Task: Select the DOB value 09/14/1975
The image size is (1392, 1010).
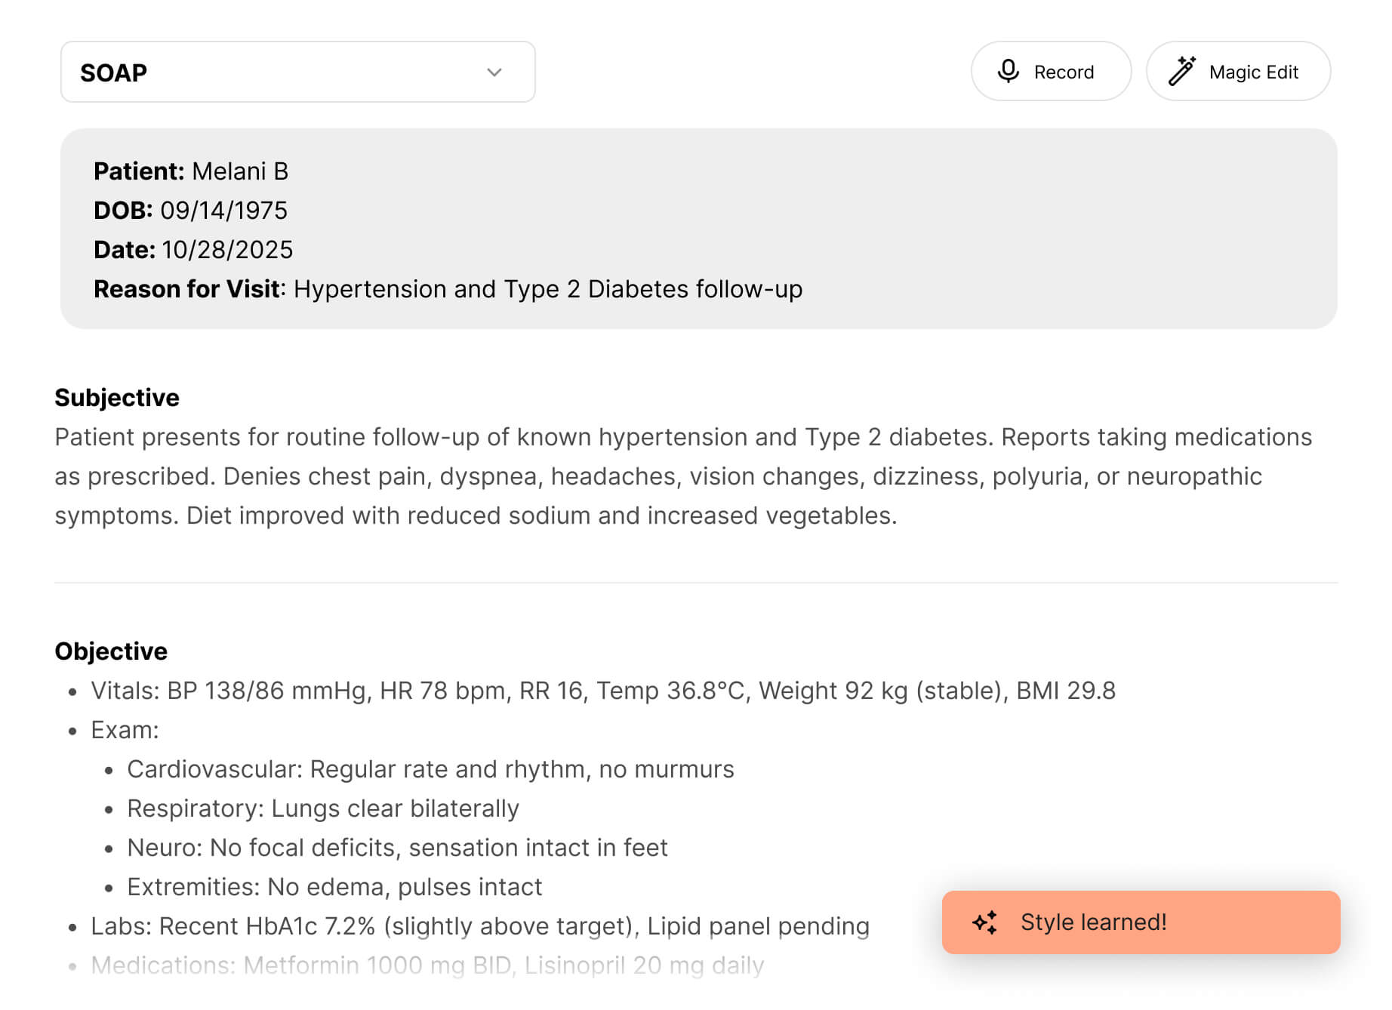Action: coord(223,211)
